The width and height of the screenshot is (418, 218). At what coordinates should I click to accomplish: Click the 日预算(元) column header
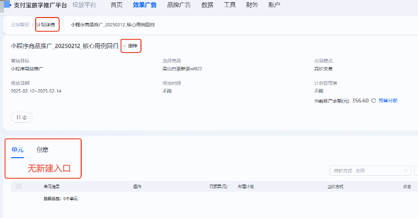click(218, 187)
